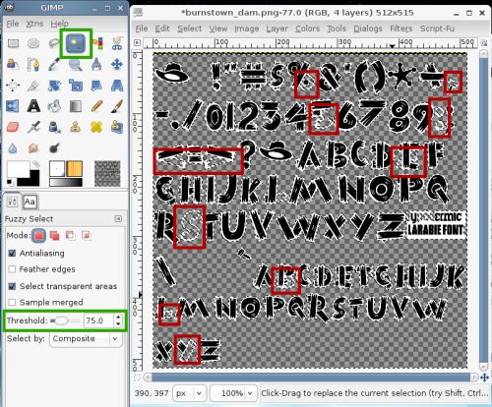Switch to the Tool Options tab
This screenshot has width=492, height=407.
tap(12, 202)
